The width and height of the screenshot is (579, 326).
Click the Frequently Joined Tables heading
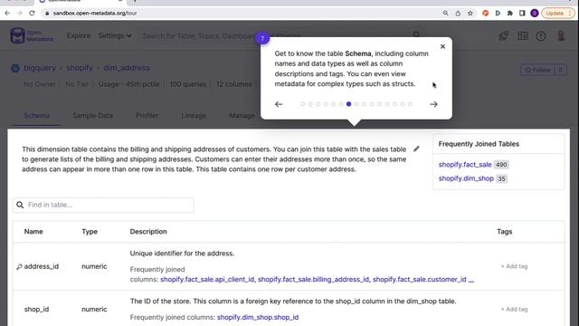coord(479,144)
